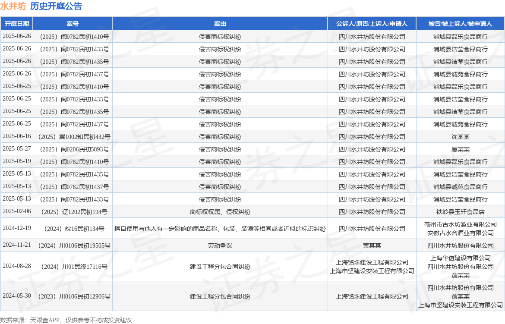Select the date 2025-05-19

17,161
